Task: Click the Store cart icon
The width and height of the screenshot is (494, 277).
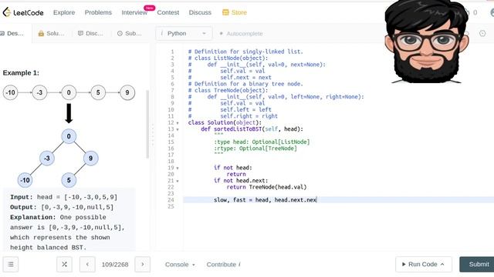Action: click(225, 12)
